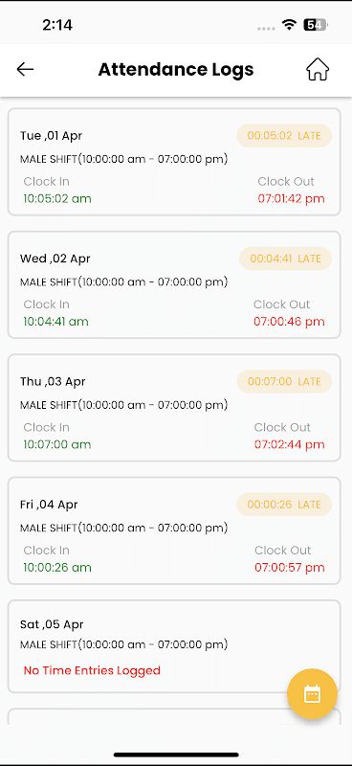Tap clock-in time 10:05:02 am
Screen dimensions: 352x766
(x=57, y=199)
